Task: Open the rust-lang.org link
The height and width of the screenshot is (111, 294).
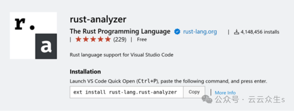Action: coord(200,32)
